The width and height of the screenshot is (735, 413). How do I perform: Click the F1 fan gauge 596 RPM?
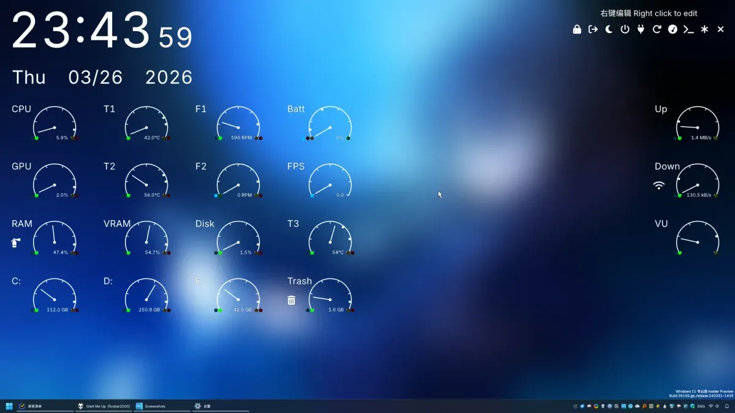(238, 125)
